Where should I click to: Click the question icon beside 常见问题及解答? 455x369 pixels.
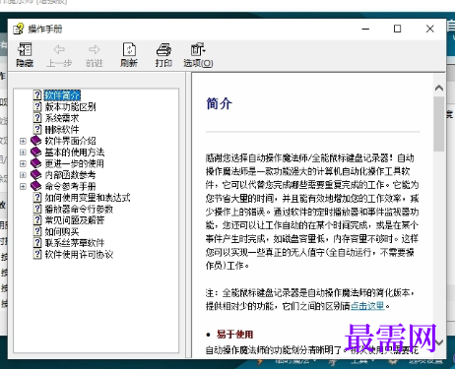click(x=37, y=220)
